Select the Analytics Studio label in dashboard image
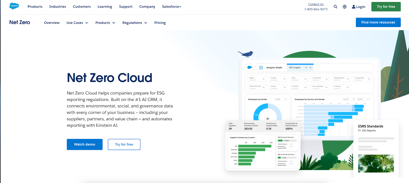Image resolution: width=409 pixels, height=183 pixels. pos(274,68)
